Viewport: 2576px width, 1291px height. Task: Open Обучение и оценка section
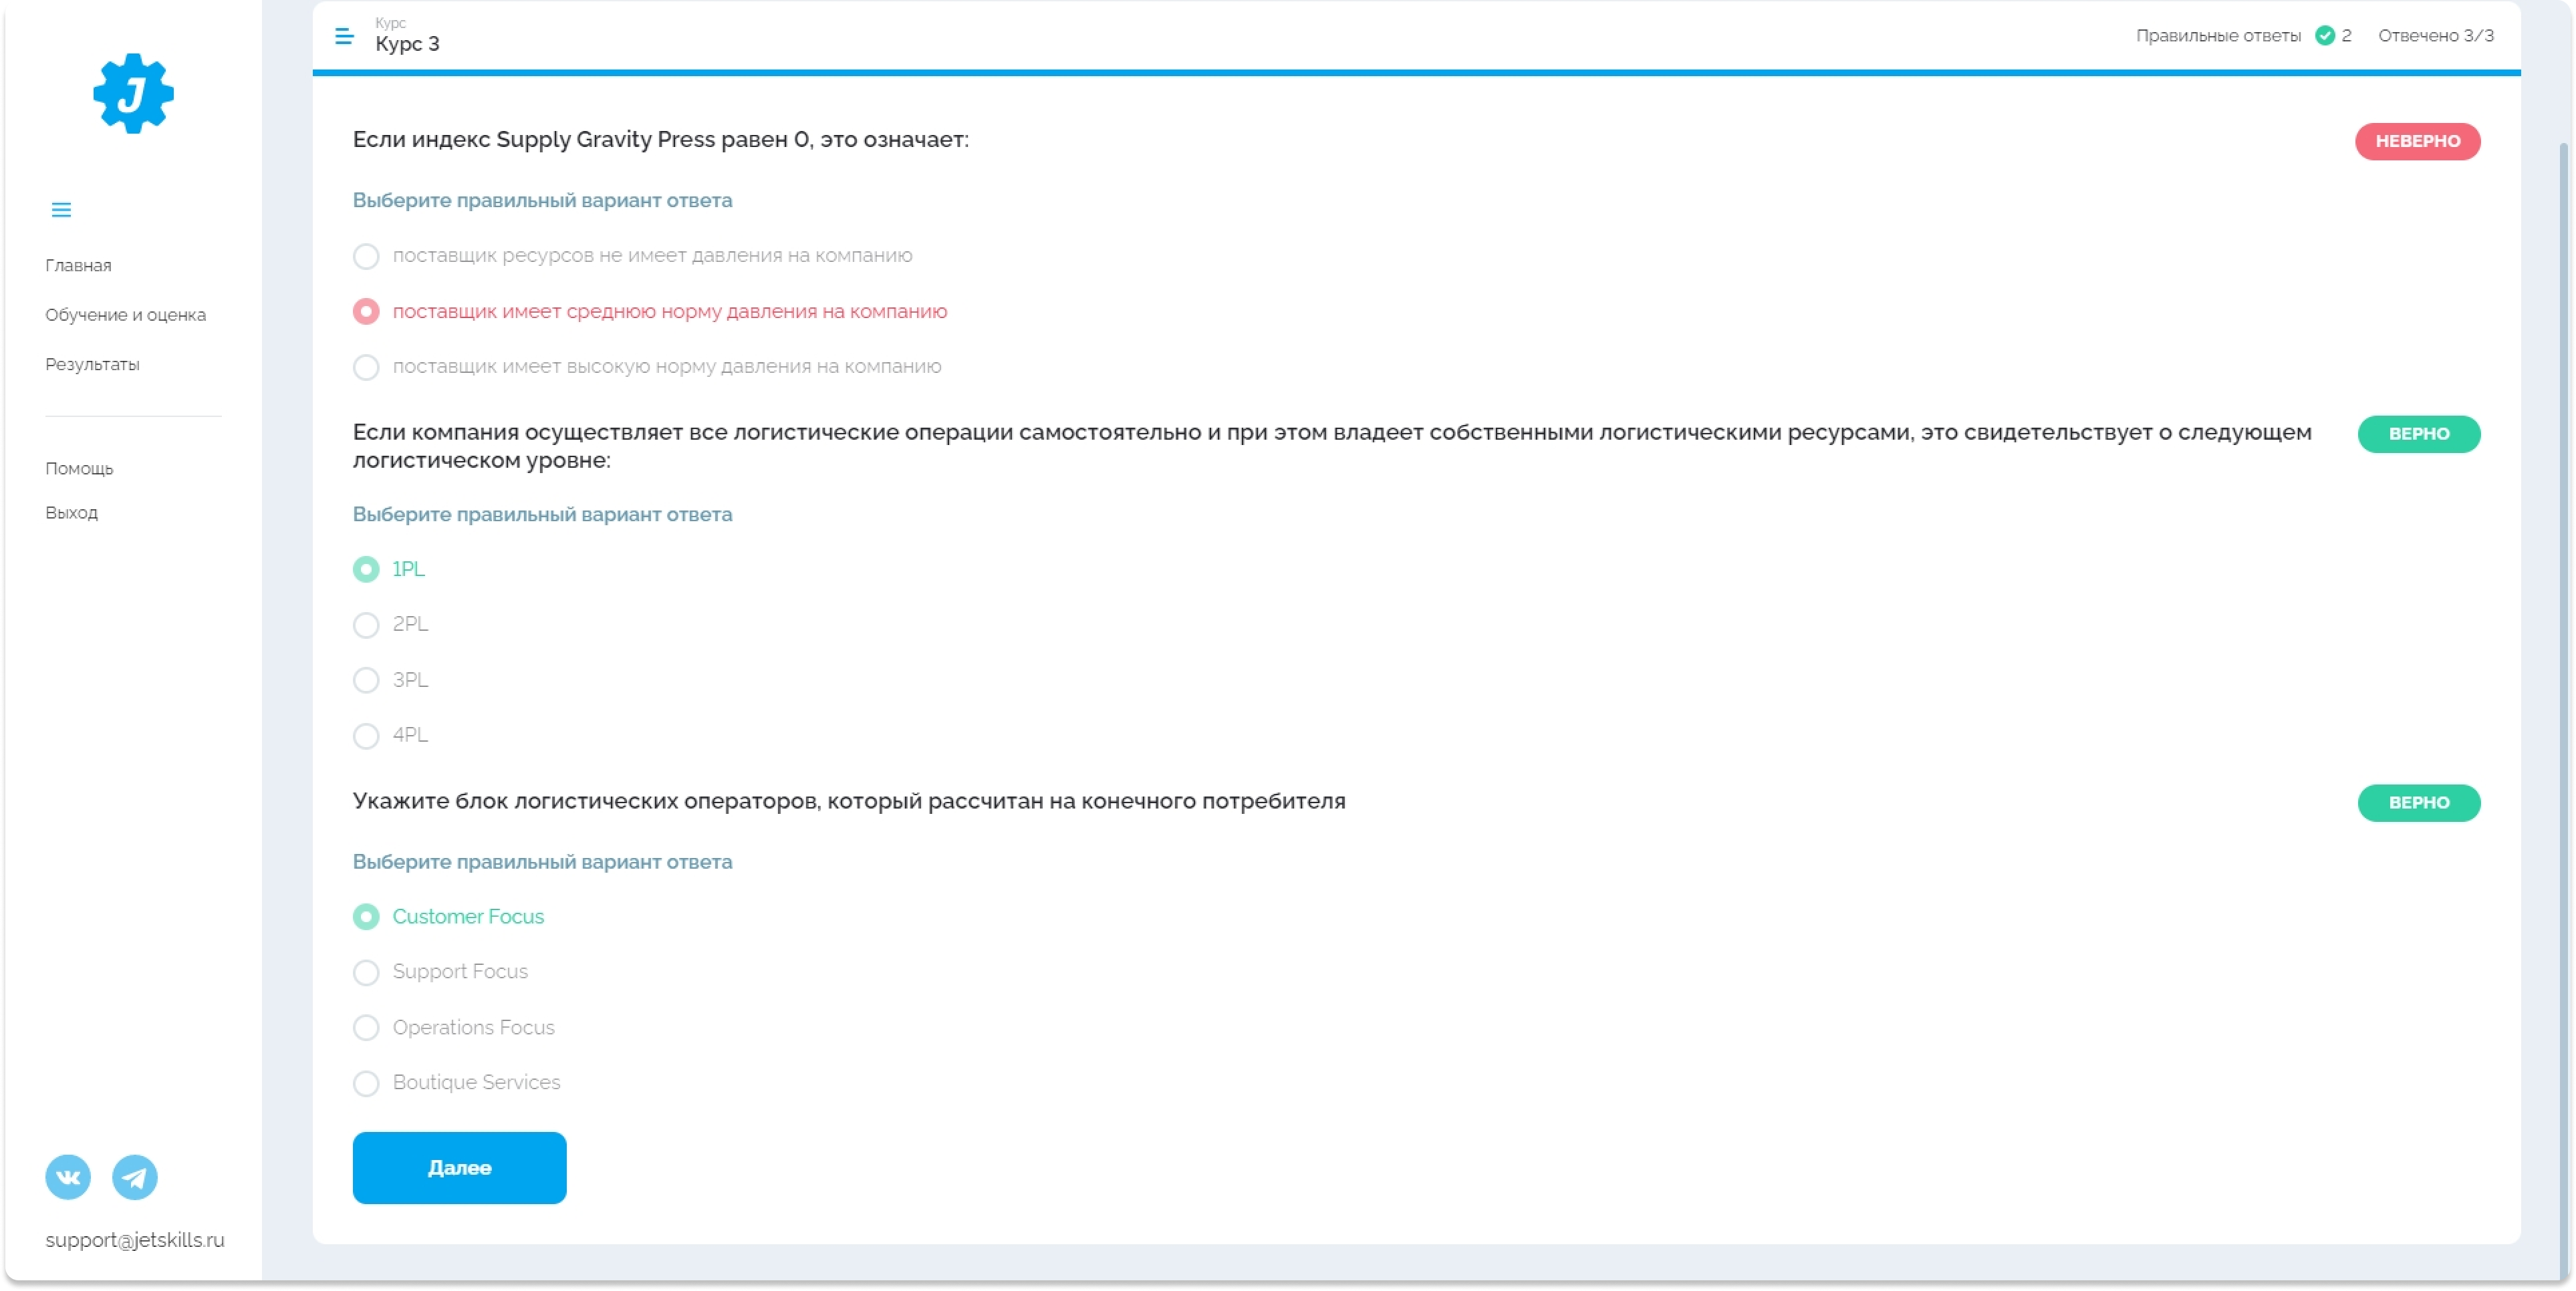click(x=125, y=315)
